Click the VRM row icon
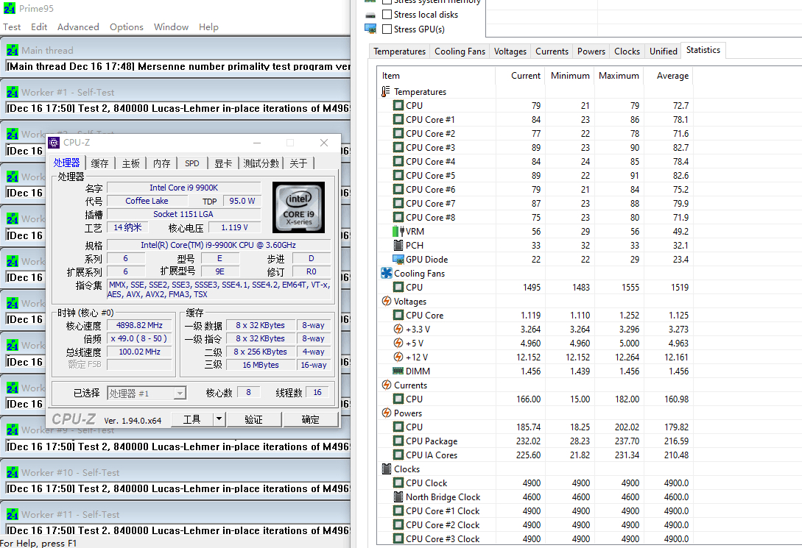The width and height of the screenshot is (802, 548). pos(398,232)
